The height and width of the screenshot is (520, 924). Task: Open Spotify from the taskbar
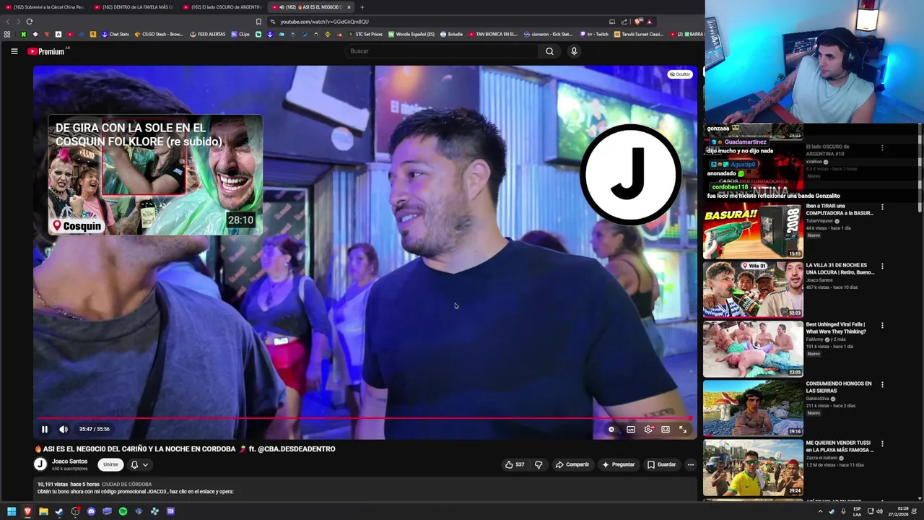(123, 511)
